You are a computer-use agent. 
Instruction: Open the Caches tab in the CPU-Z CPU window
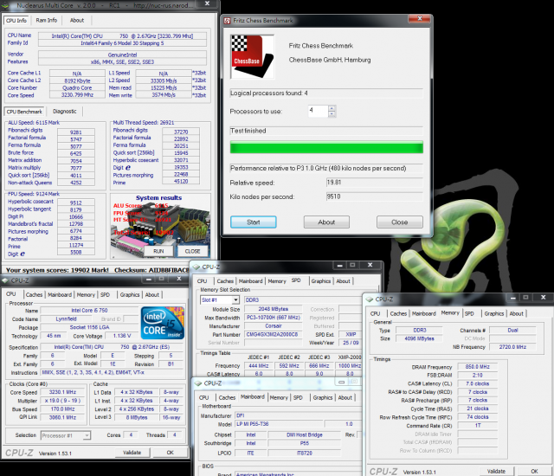point(34,294)
